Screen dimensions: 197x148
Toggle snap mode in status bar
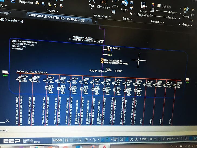pyautogui.click(x=72, y=140)
